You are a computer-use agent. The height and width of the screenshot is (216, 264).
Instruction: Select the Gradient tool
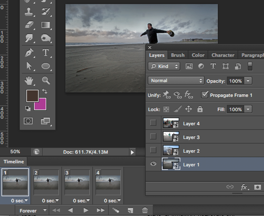[x=46, y=25]
